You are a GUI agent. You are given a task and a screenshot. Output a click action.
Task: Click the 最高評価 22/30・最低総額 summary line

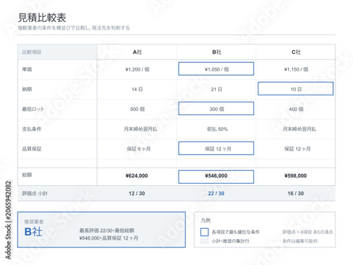[x=107, y=230]
